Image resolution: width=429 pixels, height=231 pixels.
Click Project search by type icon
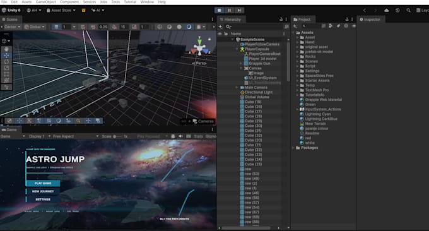[331, 26]
